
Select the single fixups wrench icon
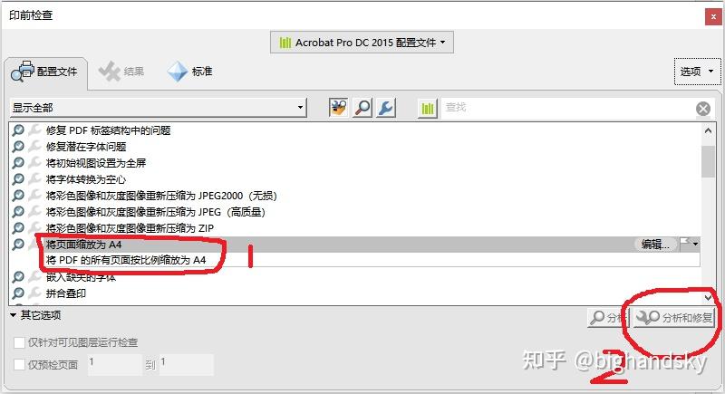386,108
